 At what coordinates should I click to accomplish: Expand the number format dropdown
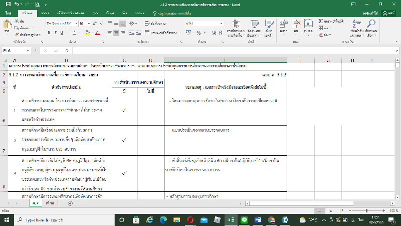tap(221, 23)
